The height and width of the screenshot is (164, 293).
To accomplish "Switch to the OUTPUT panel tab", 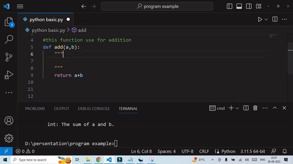I will (x=61, y=108).
